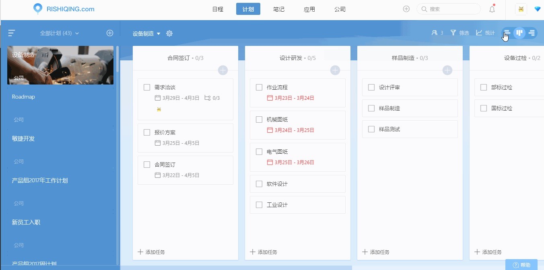
Task: Click 添加任务 under 设备过检 column
Action: (488, 252)
